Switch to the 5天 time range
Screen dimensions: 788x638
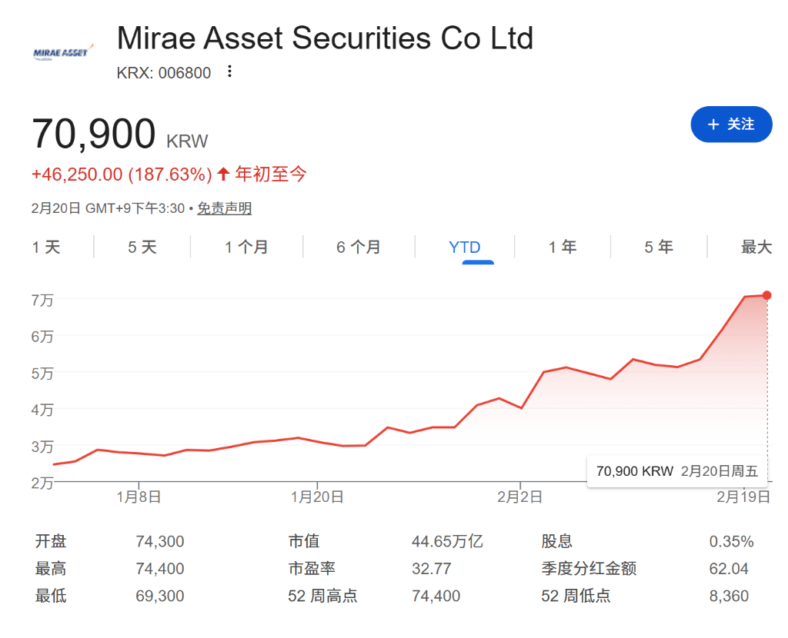click(x=141, y=247)
